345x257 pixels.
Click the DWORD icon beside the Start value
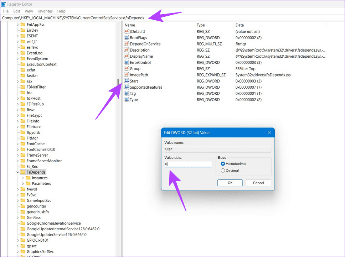point(127,81)
